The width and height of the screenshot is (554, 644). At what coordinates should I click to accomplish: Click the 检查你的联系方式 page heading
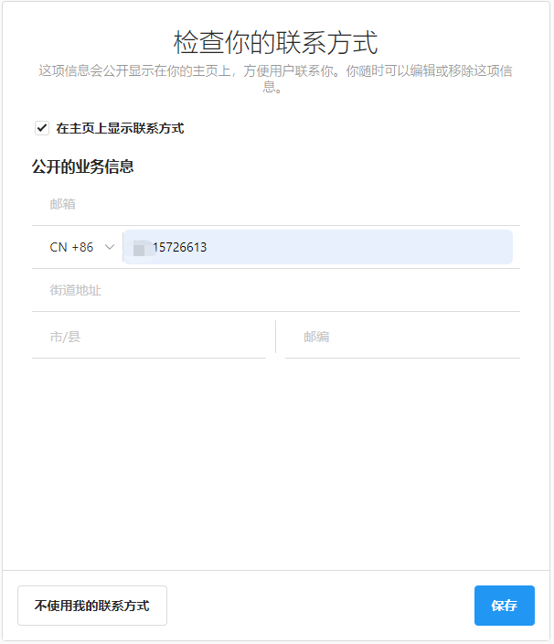tap(276, 42)
